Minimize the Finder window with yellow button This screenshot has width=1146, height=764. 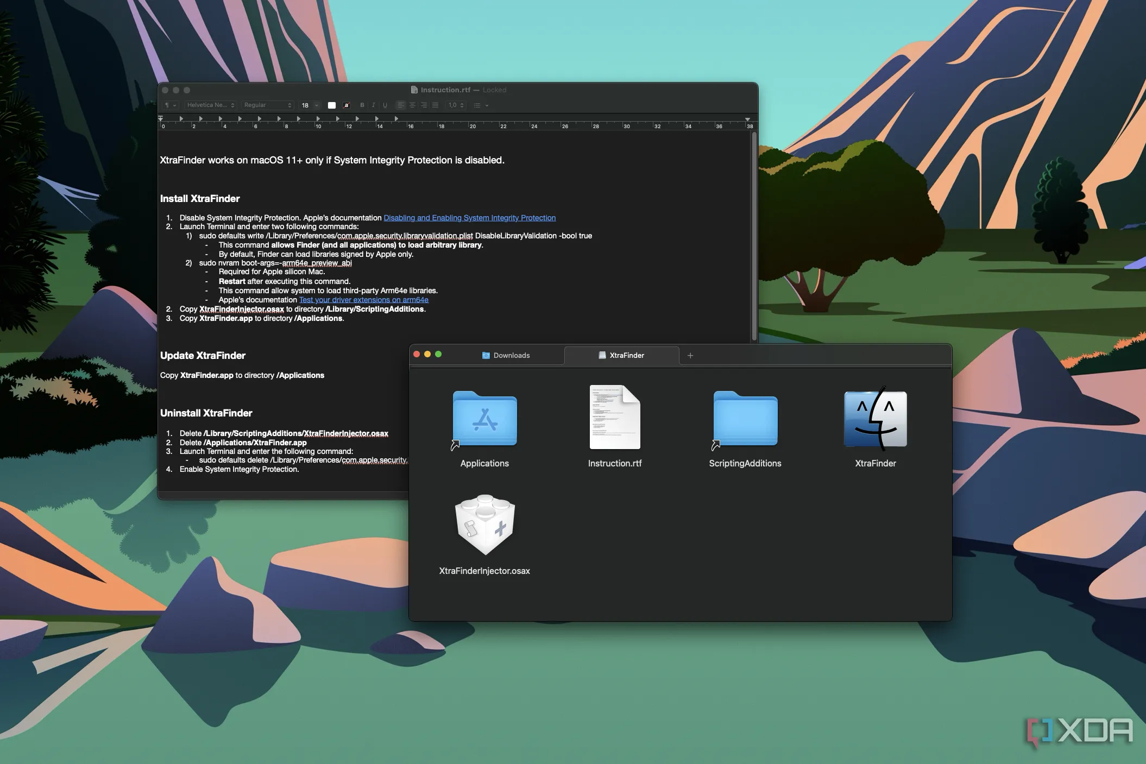pyautogui.click(x=427, y=355)
